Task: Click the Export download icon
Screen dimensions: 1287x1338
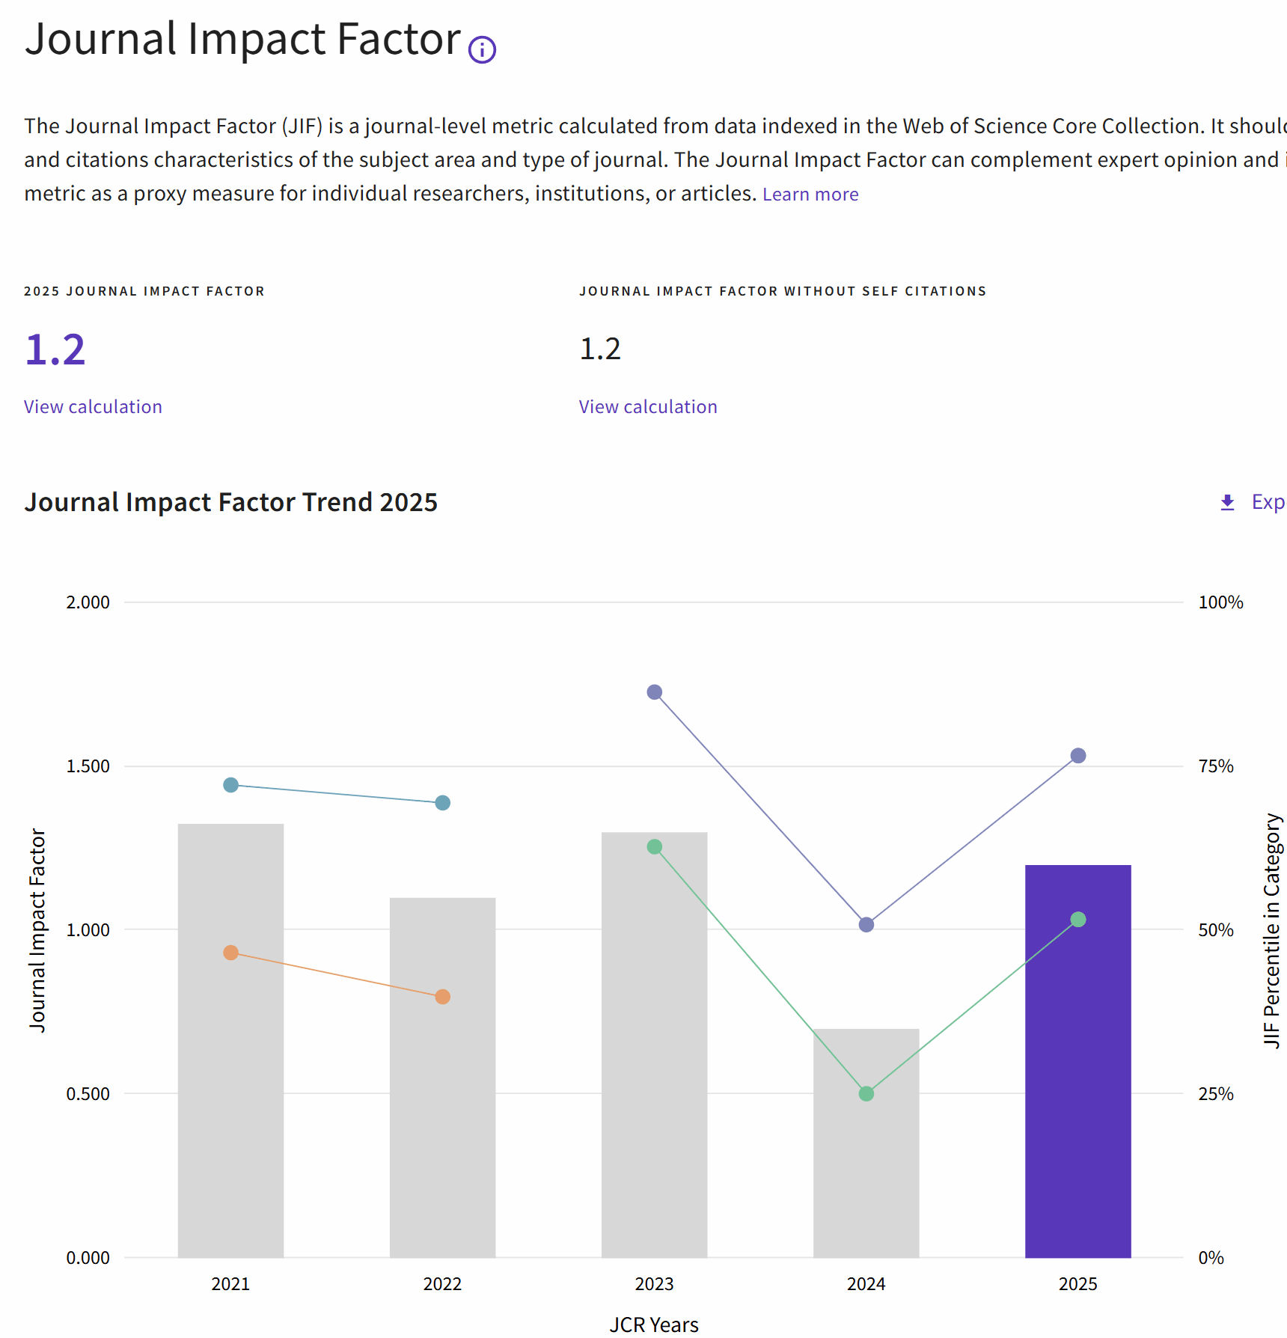Action: coord(1227,502)
